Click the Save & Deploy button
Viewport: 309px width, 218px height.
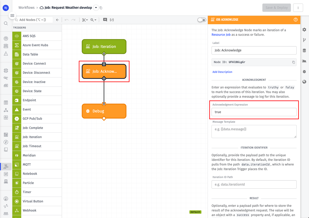click(277, 8)
